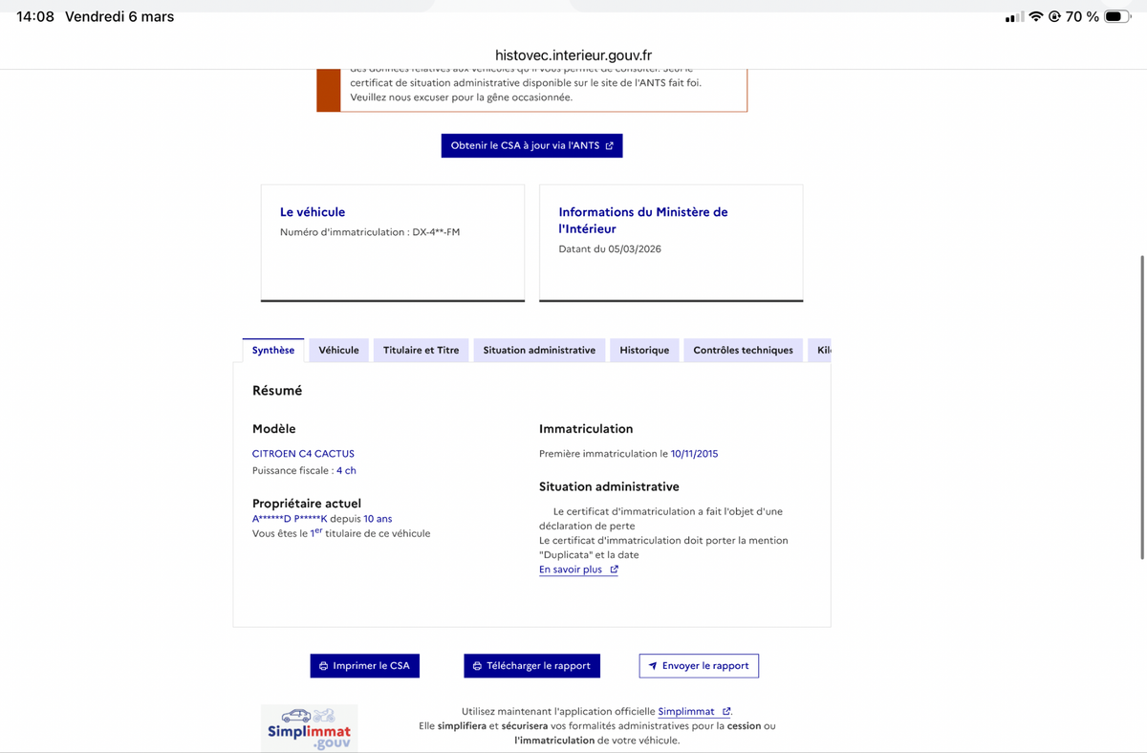Tap the battery icon in the status bar
Viewport: 1147px width, 753px height.
click(1117, 16)
